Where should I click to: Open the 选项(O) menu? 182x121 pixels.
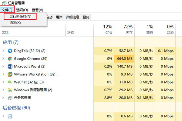pyautogui.click(x=22, y=10)
